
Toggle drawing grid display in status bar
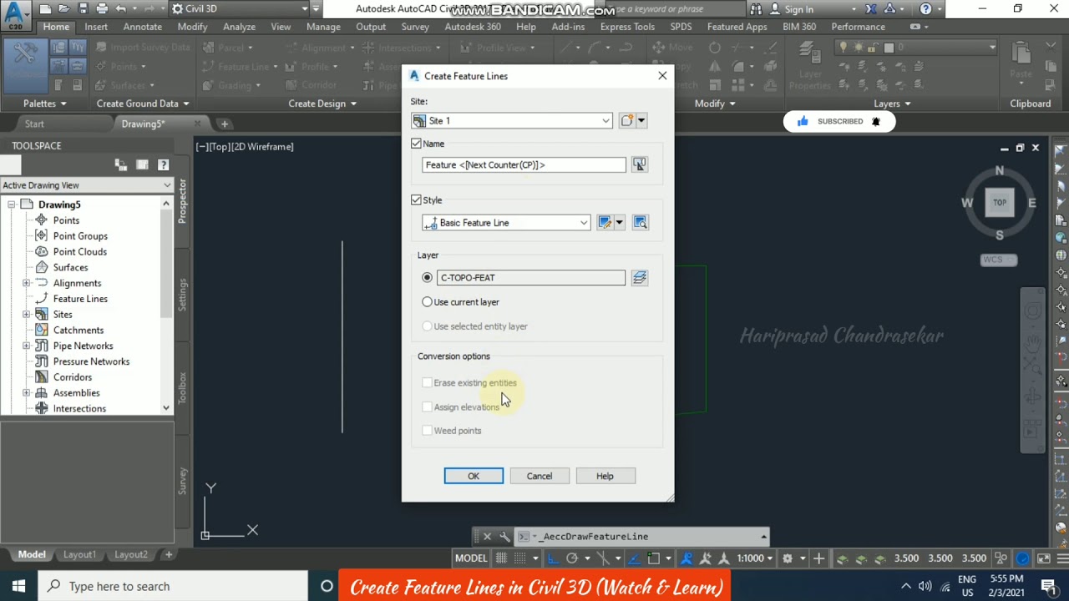[501, 558]
